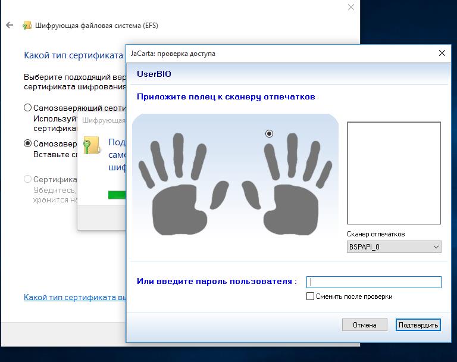
Task: Click 'Приложите палец к сканеру отпечатков' text
Action: click(226, 97)
